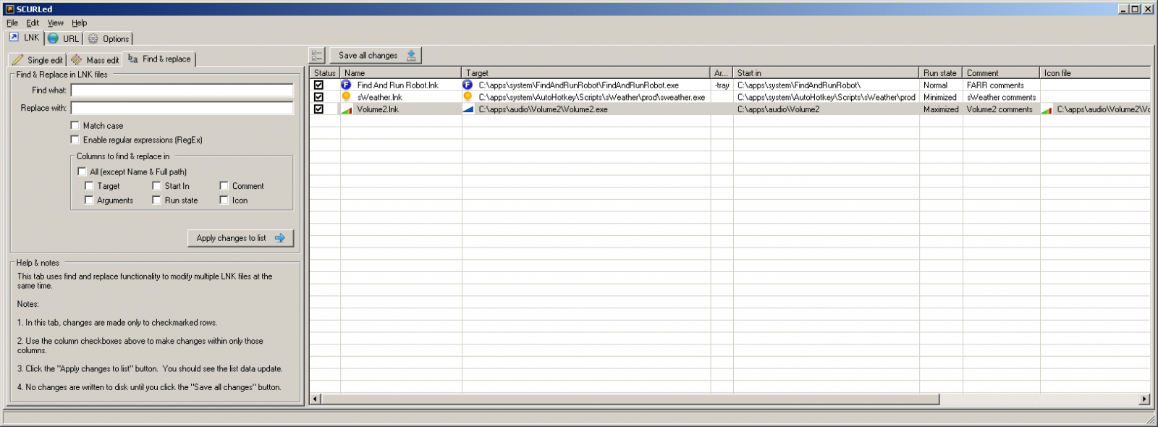
Task: Check All (except Name & Full path)
Action: [x=82, y=172]
